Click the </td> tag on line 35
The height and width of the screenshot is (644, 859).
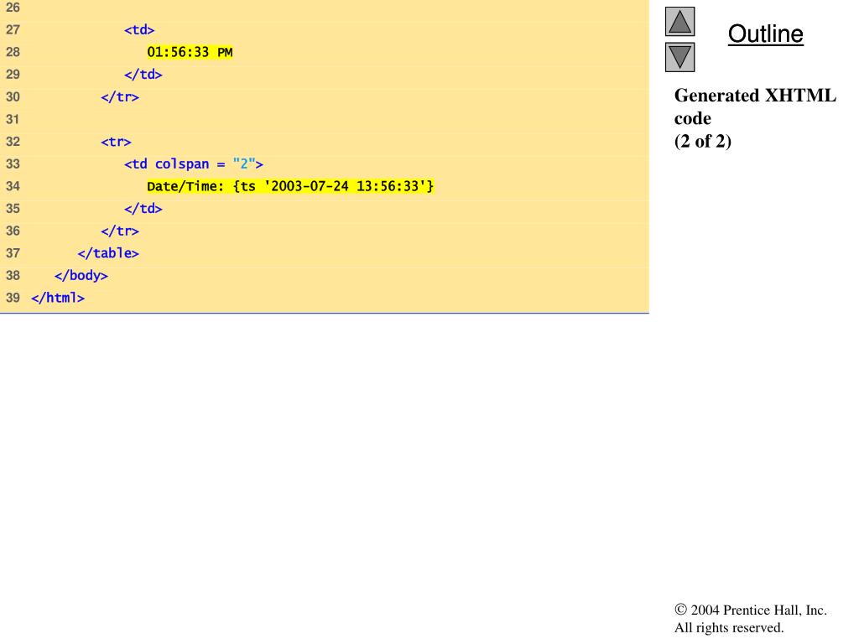coord(143,209)
